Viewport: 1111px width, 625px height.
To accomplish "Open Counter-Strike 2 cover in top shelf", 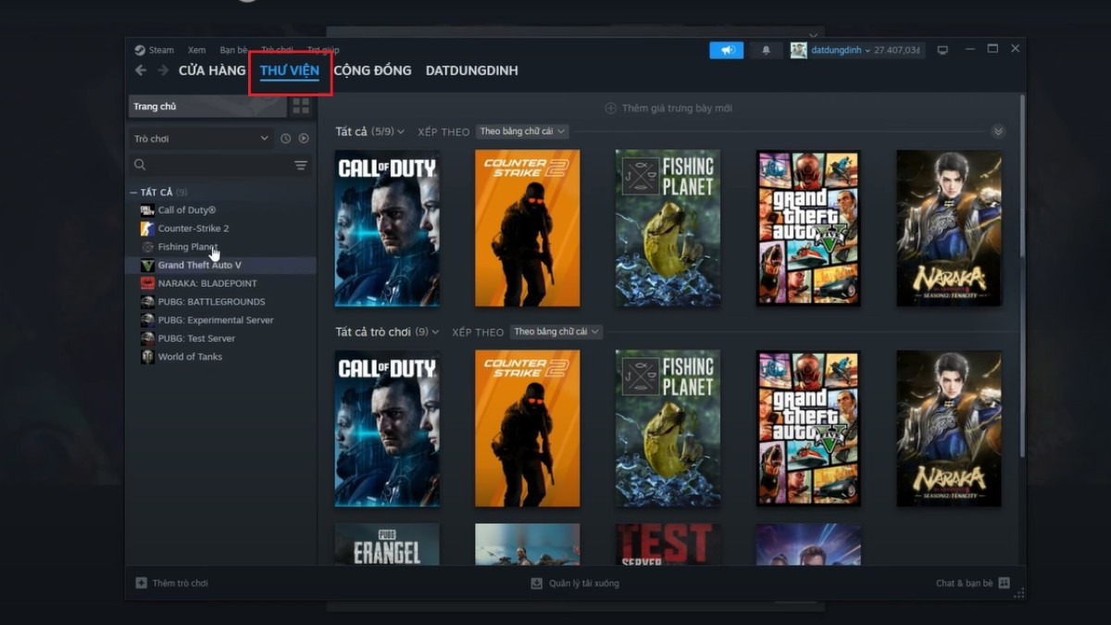I will click(x=528, y=229).
